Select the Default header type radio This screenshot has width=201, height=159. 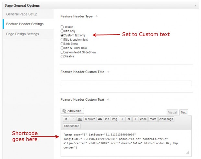62,27
